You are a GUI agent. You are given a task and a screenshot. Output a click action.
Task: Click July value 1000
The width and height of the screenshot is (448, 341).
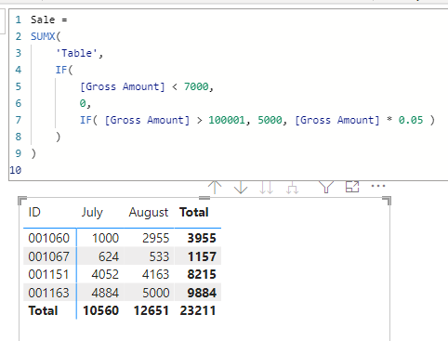105,238
